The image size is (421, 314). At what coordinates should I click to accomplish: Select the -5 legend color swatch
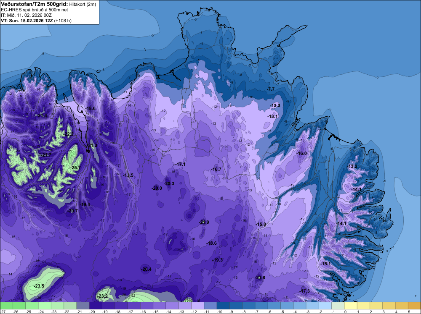tap(287, 306)
